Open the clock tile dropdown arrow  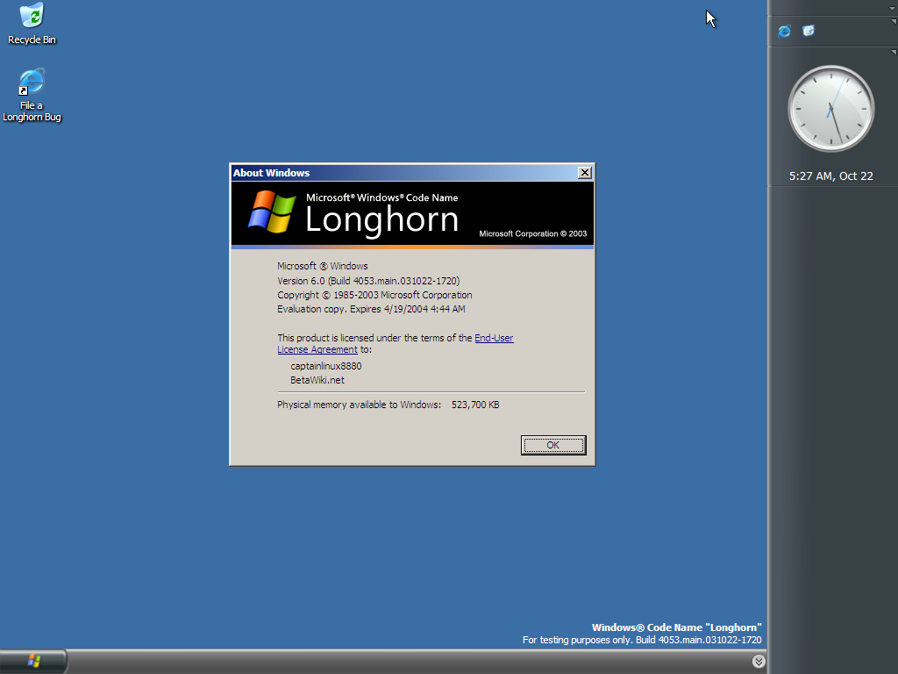coord(894,52)
